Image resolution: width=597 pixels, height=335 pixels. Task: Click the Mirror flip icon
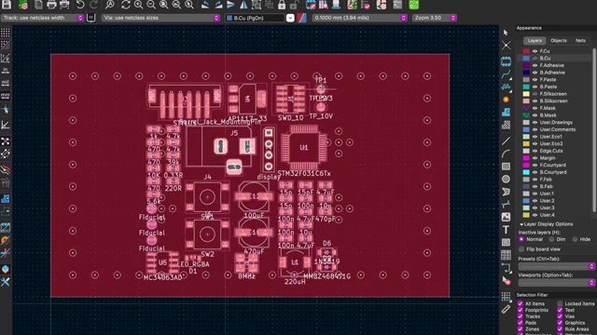pyautogui.click(x=243, y=5)
